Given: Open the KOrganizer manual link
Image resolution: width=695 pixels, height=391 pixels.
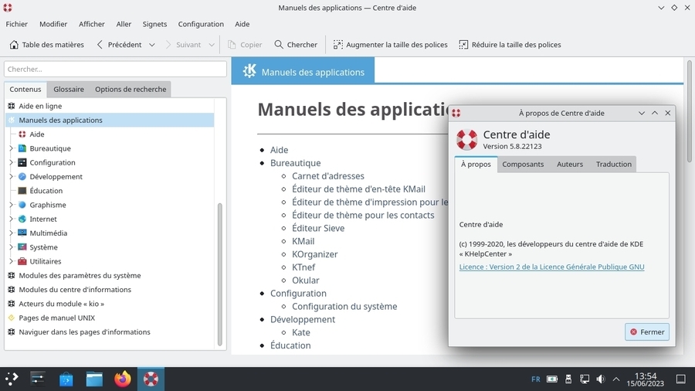Looking at the screenshot, I should [x=315, y=254].
